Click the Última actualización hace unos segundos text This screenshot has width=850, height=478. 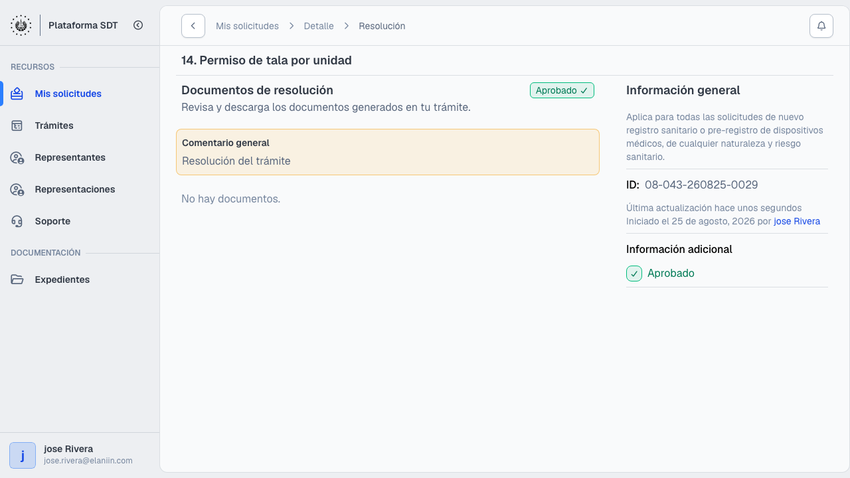[x=714, y=208]
